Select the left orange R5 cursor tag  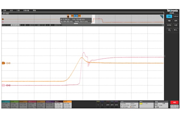point(72,16)
